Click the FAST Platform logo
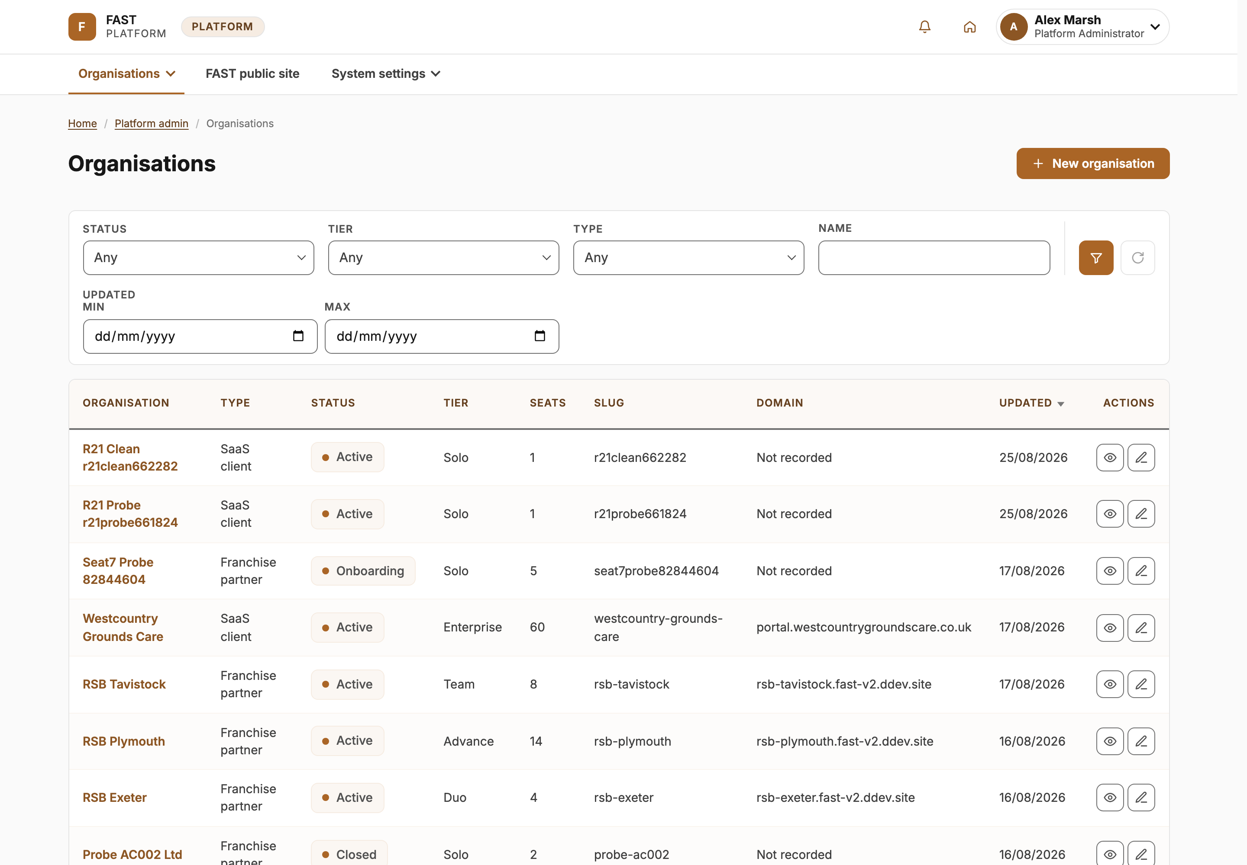This screenshot has height=865, width=1247. point(117,26)
